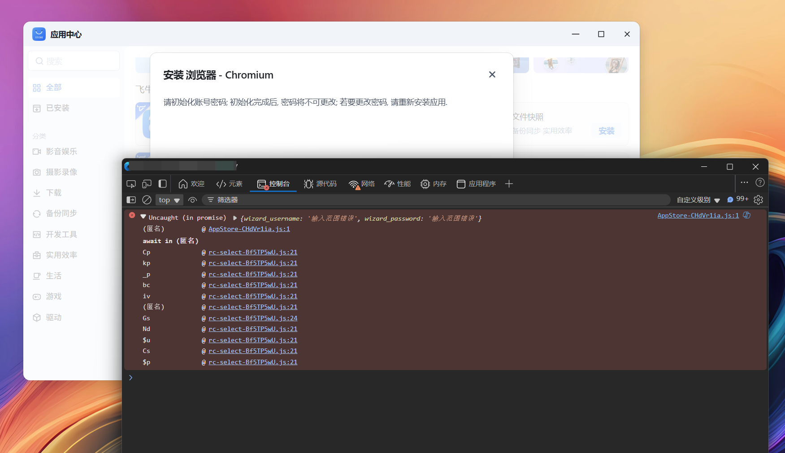Open rc-select js:24 link on Gs row
Screen dimensions: 785x453
[253, 318]
